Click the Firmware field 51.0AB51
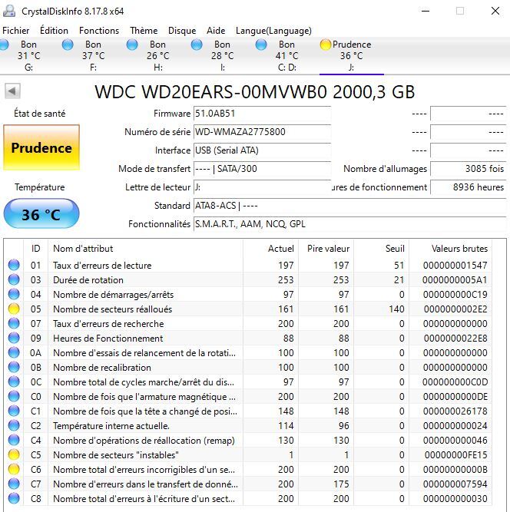This screenshot has width=510, height=512. 262,114
